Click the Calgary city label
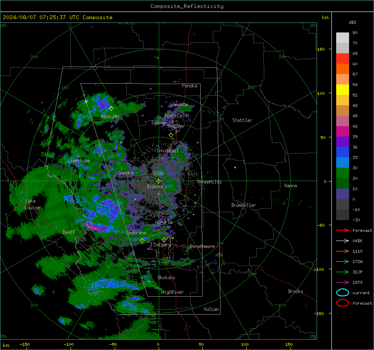This screenshot has width=374, height=350. (x=162, y=245)
